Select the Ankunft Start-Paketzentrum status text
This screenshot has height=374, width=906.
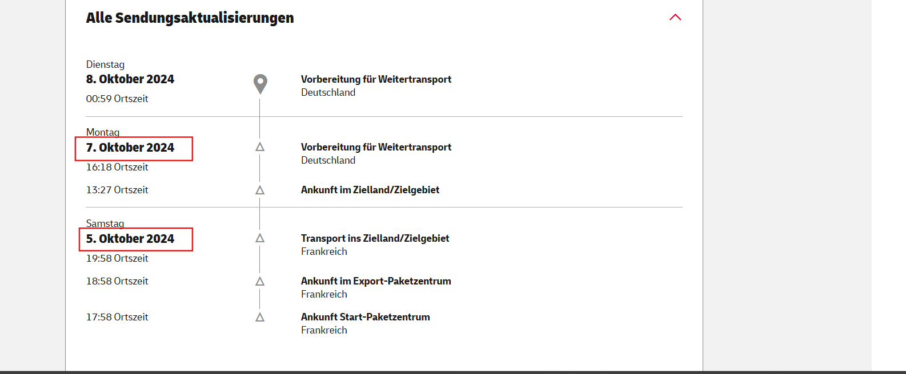tap(365, 317)
